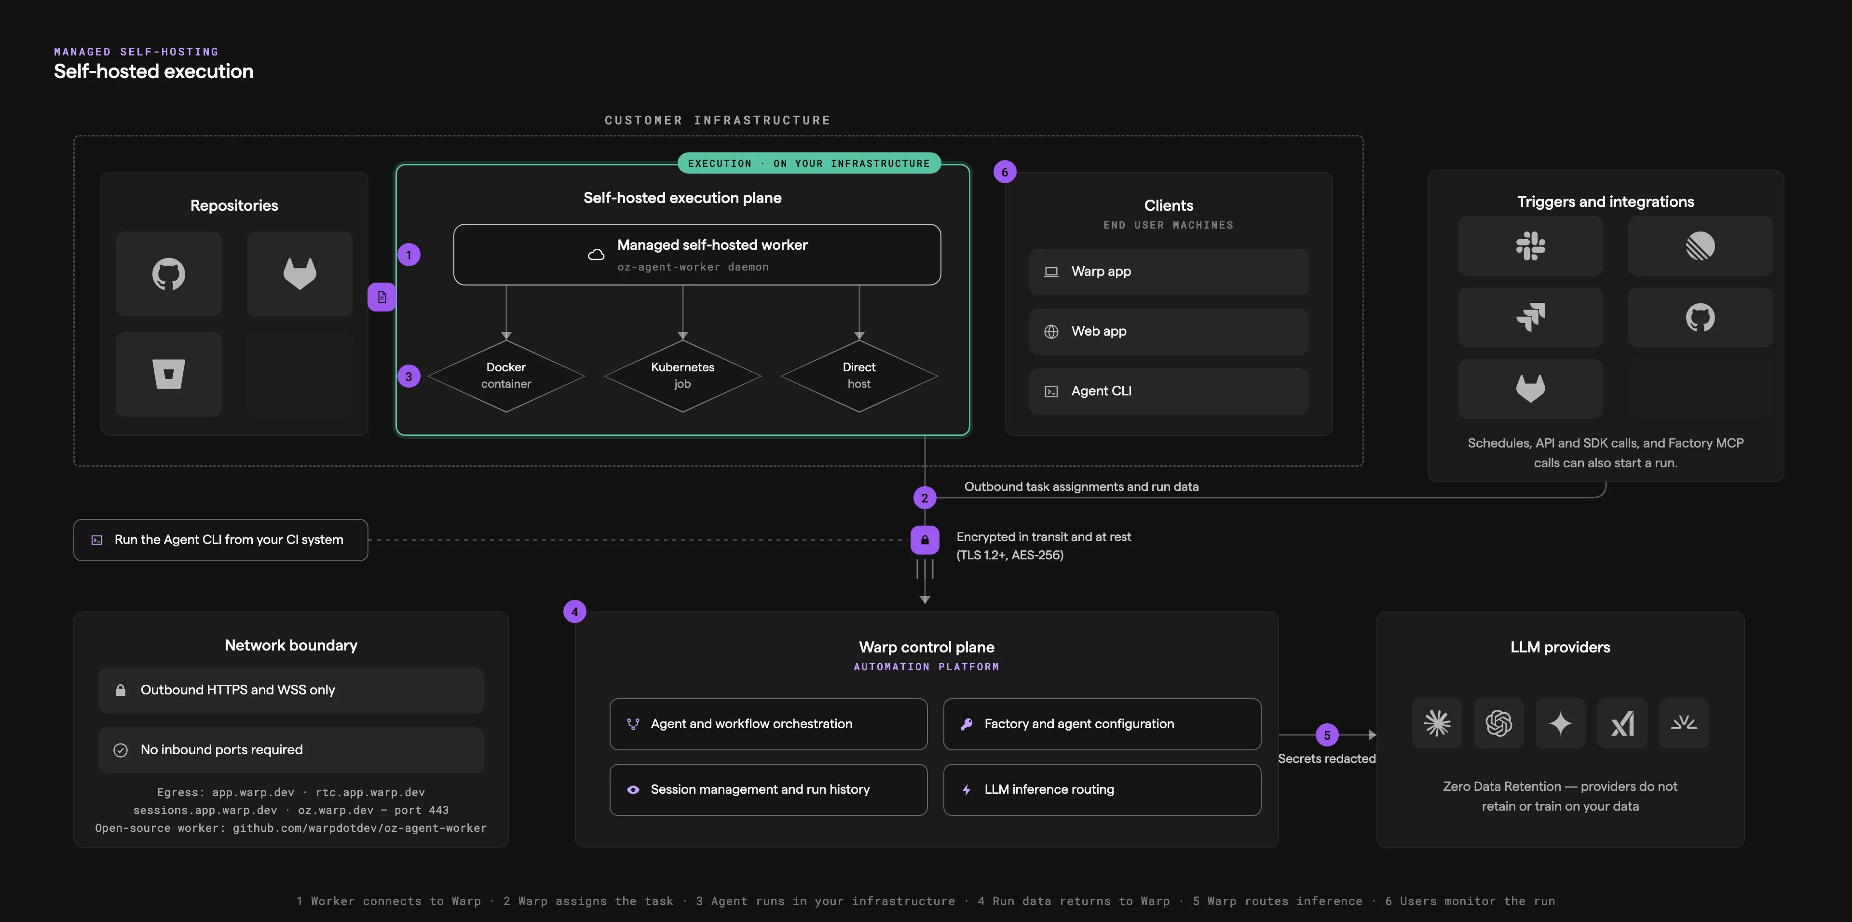The image size is (1852, 922).
Task: Click the Secrets redacted label
Action: tap(1326, 758)
